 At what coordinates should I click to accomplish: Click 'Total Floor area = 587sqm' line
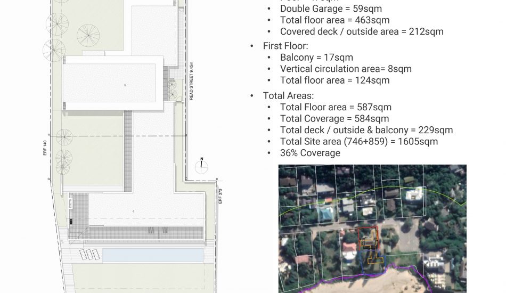point(336,107)
